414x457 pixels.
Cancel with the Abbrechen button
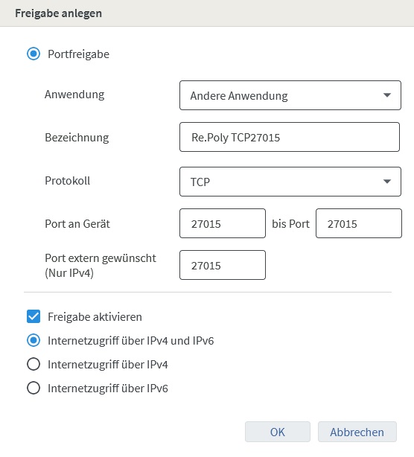357,432
